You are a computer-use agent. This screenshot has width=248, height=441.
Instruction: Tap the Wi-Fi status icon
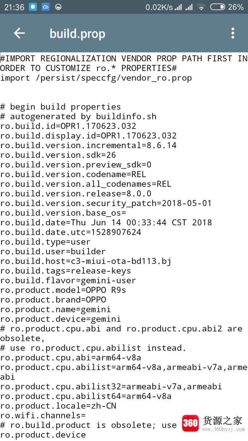coord(201,7)
